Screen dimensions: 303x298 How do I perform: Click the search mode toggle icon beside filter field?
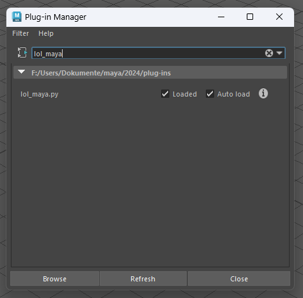22,52
